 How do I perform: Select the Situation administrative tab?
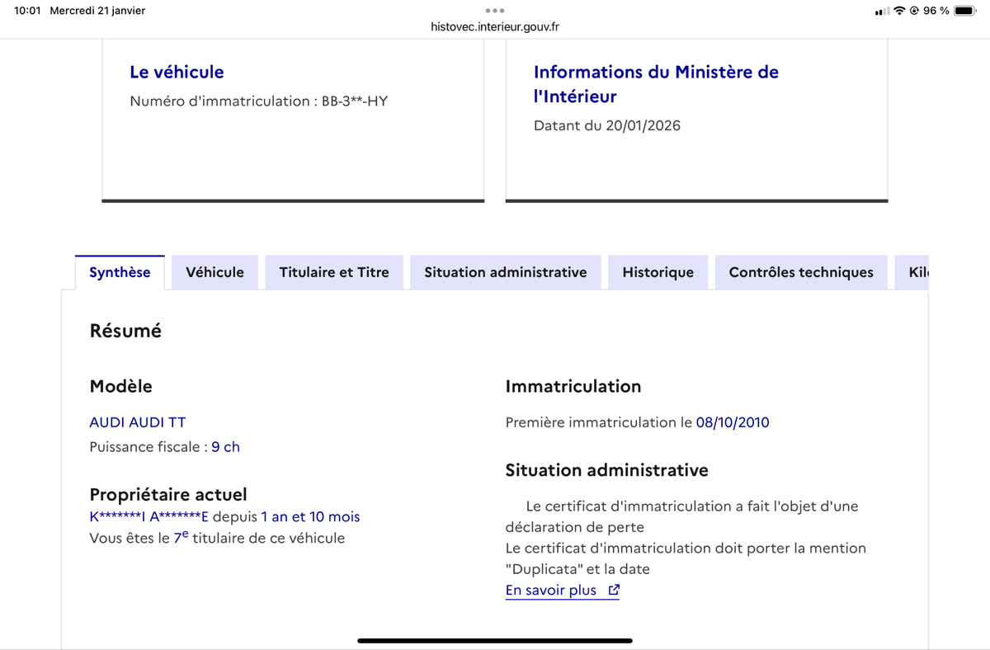(506, 272)
